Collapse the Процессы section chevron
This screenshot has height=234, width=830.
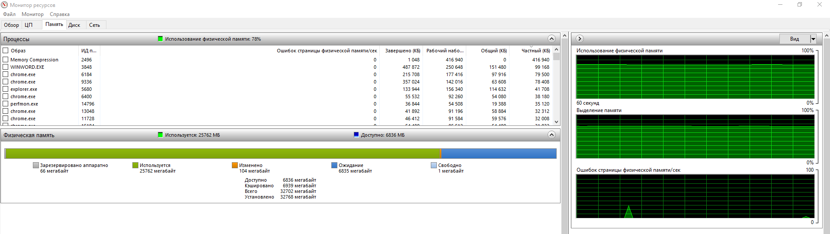coord(551,39)
